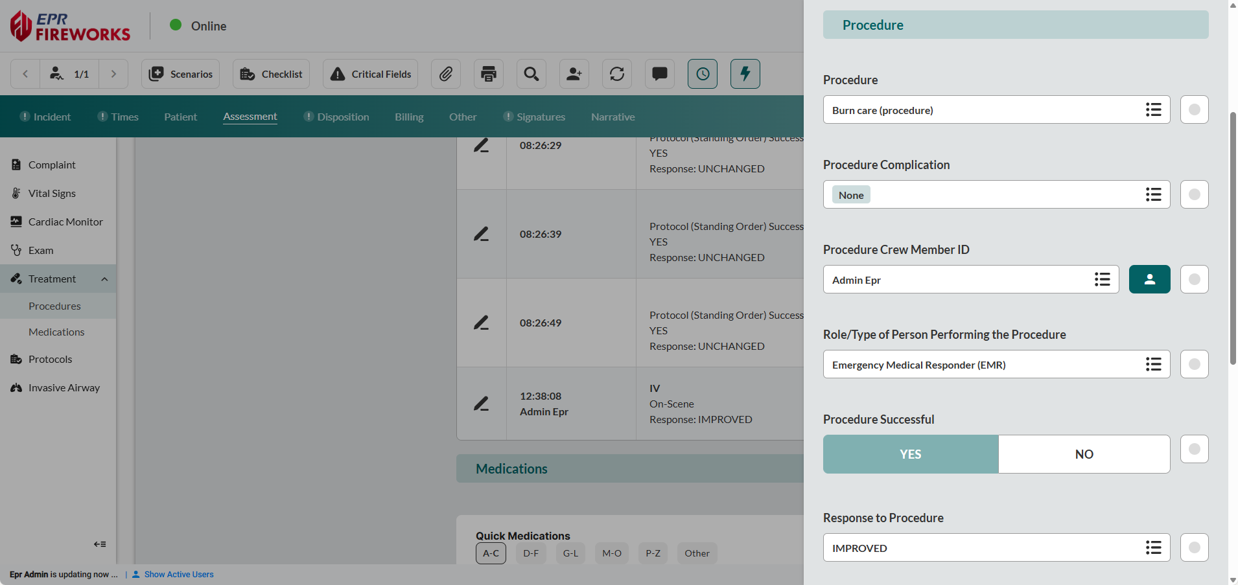The height and width of the screenshot is (585, 1238).
Task: Mark Procedure Successful as NO
Action: (1083, 453)
